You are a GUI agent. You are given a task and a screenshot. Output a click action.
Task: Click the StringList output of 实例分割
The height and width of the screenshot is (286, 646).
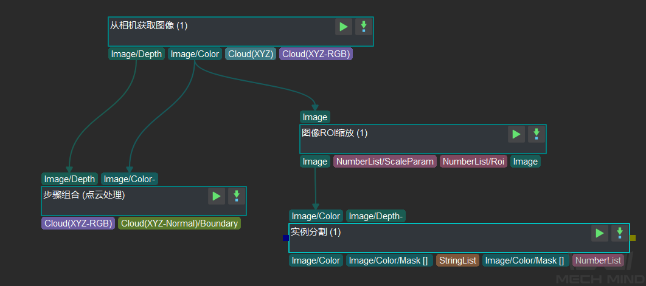coord(457,260)
